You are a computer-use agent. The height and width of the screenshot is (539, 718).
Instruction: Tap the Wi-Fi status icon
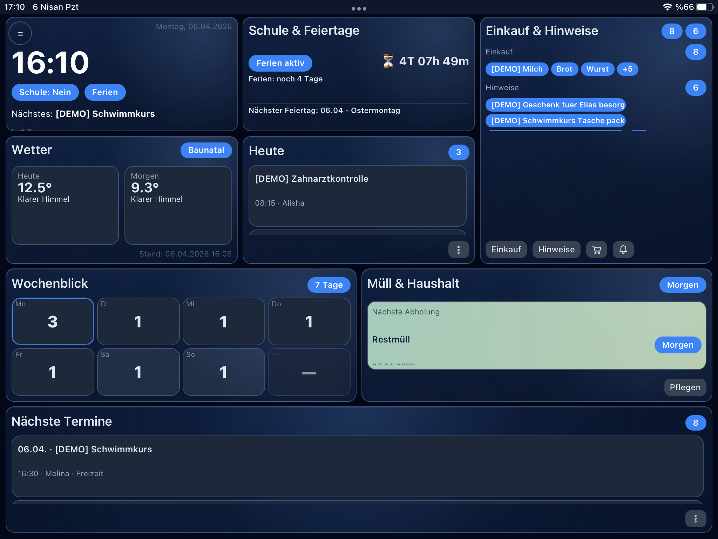[x=667, y=7]
